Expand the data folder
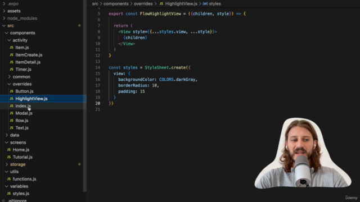The height and width of the screenshot is (202, 360). tap(7, 135)
